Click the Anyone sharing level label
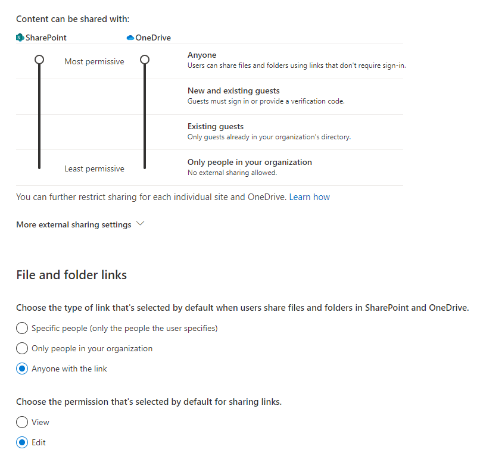 202,55
